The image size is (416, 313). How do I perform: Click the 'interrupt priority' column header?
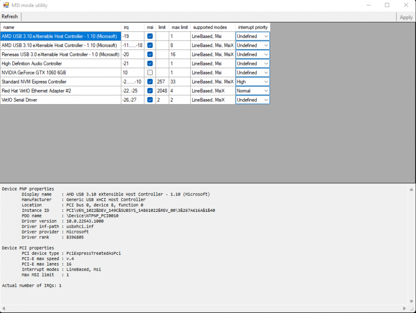point(253,27)
